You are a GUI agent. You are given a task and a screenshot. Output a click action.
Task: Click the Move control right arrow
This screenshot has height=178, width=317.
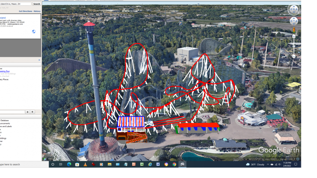(x=297, y=21)
